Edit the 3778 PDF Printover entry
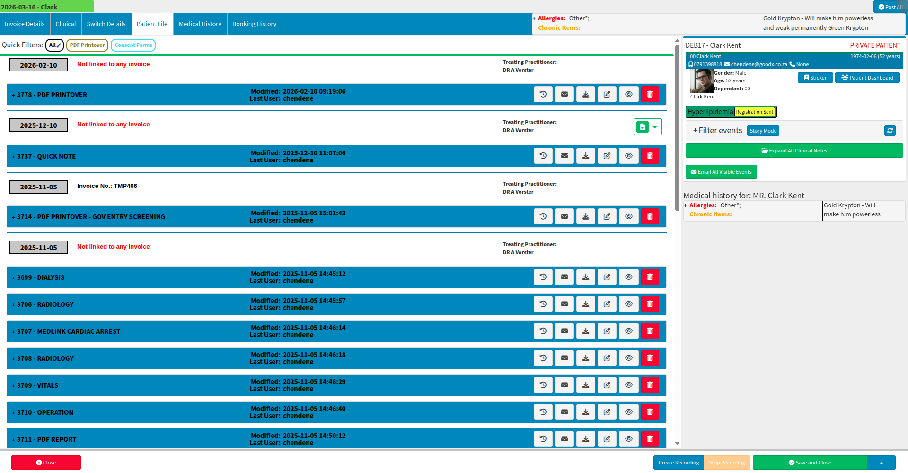This screenshot has width=908, height=473. click(607, 94)
